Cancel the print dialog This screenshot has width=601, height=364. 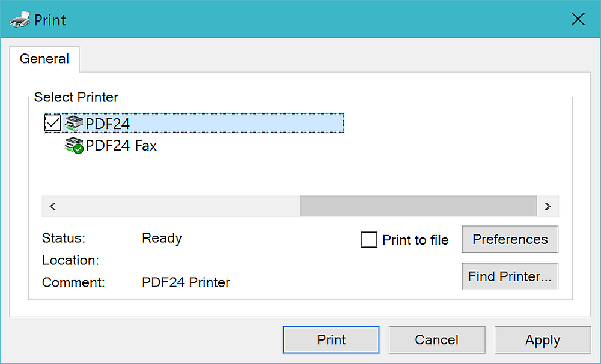click(x=437, y=339)
